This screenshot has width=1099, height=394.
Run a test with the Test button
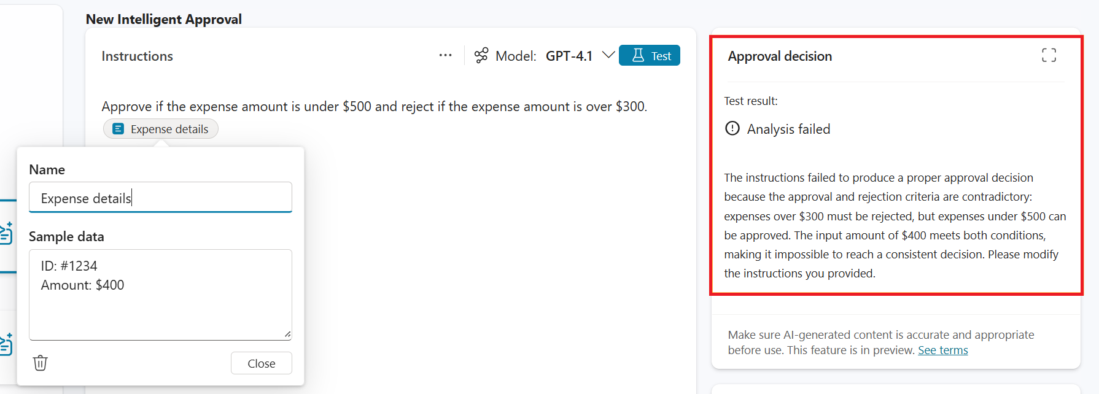click(650, 55)
